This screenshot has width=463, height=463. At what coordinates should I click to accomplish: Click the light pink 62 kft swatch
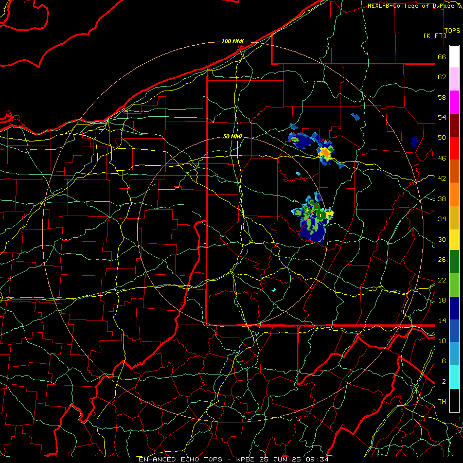point(454,79)
